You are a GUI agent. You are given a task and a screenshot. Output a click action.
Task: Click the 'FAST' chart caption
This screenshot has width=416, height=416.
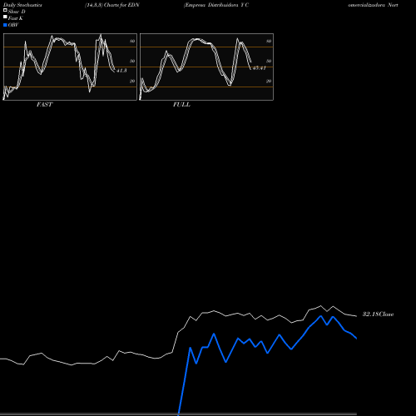pos(44,105)
